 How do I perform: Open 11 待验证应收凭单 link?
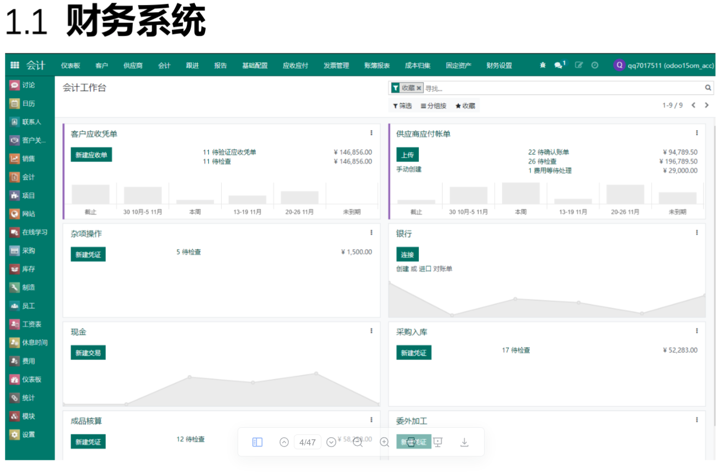(229, 152)
